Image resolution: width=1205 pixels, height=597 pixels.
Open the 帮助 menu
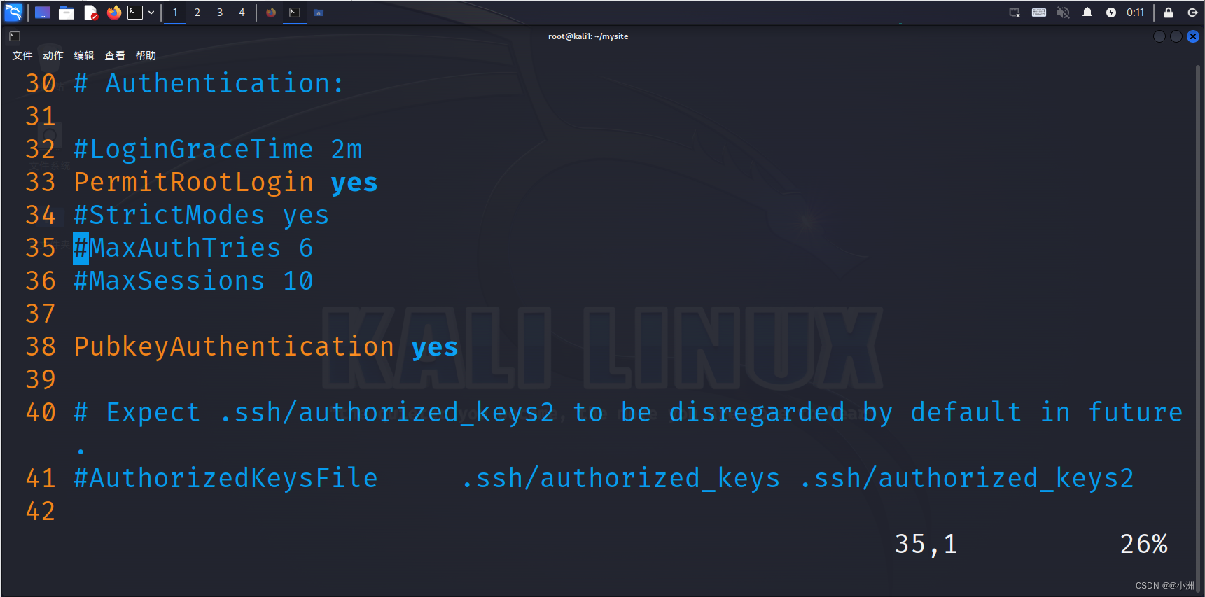[146, 55]
